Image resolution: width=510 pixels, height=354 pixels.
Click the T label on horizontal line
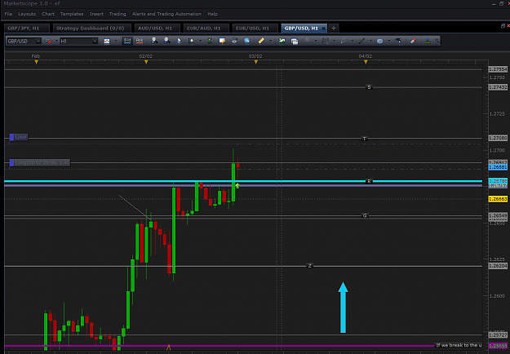point(365,139)
